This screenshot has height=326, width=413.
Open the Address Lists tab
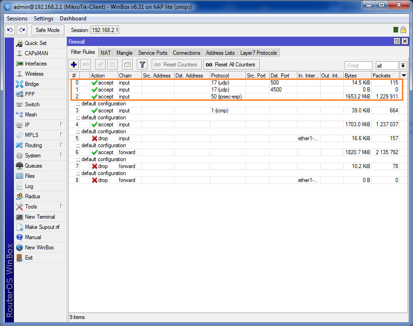coord(220,53)
